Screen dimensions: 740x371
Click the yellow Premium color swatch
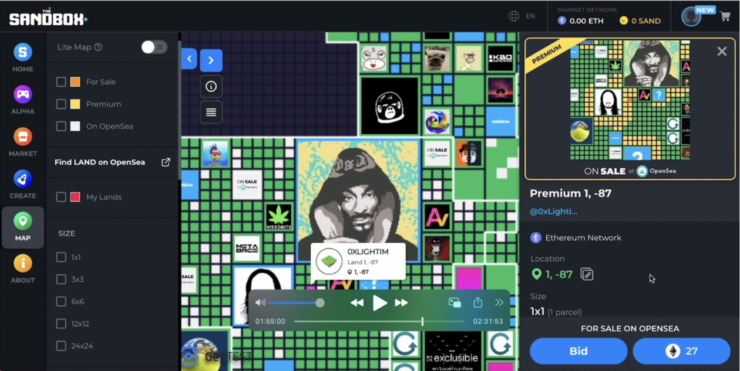[75, 104]
